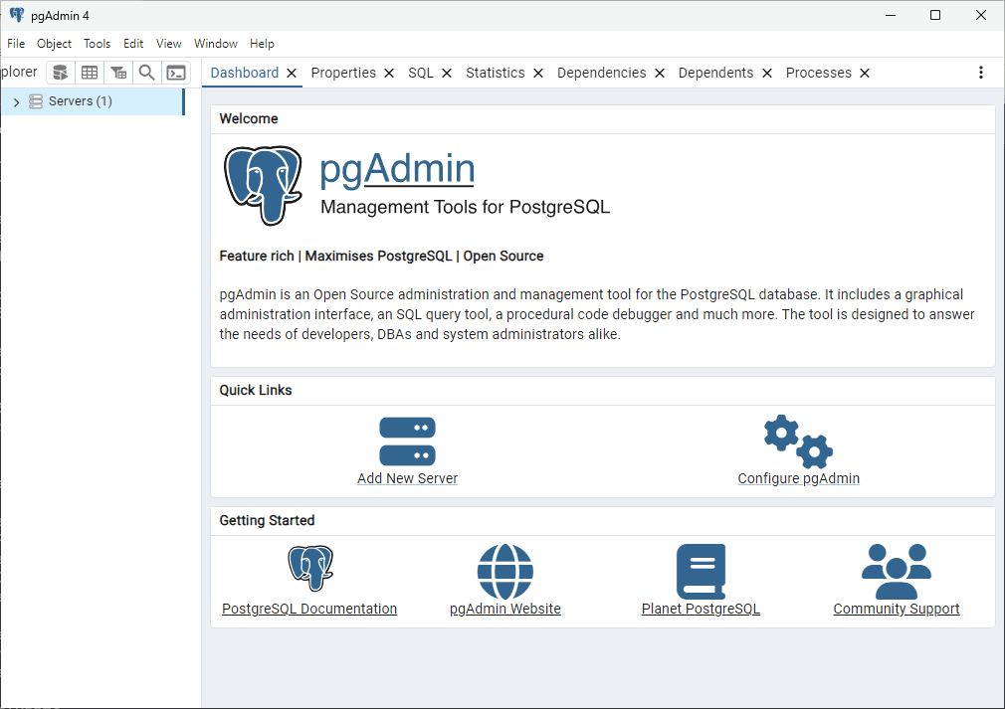Open the Tools menu
1005x709 pixels.
97,44
